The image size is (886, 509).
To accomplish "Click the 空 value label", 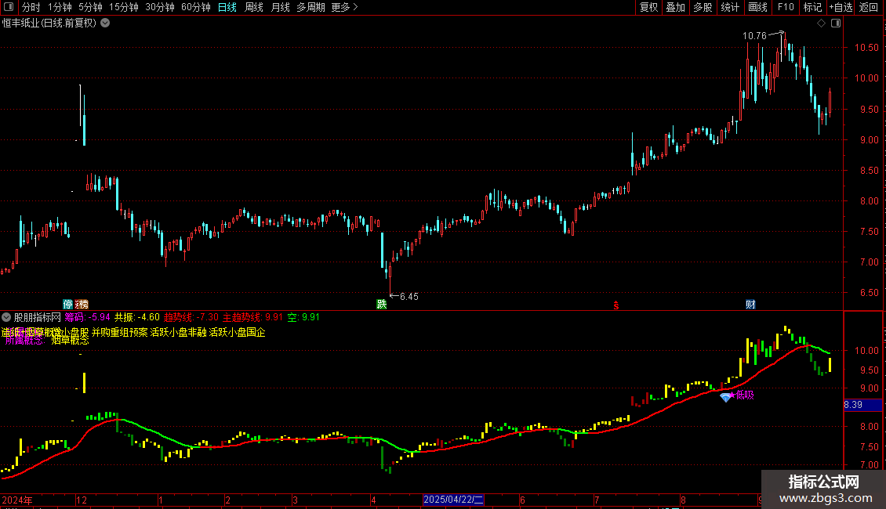I will pyautogui.click(x=303, y=317).
